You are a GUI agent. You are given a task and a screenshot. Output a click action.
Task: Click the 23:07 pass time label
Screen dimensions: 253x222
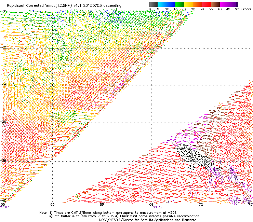coord(4,207)
